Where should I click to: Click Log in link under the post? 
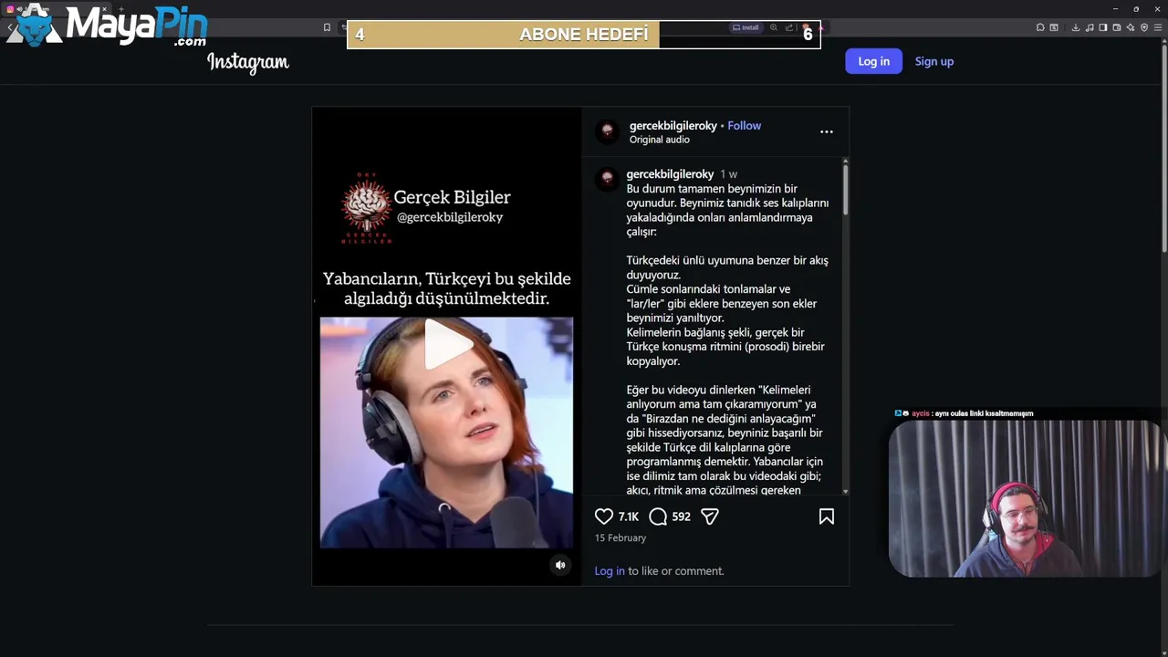click(x=610, y=571)
